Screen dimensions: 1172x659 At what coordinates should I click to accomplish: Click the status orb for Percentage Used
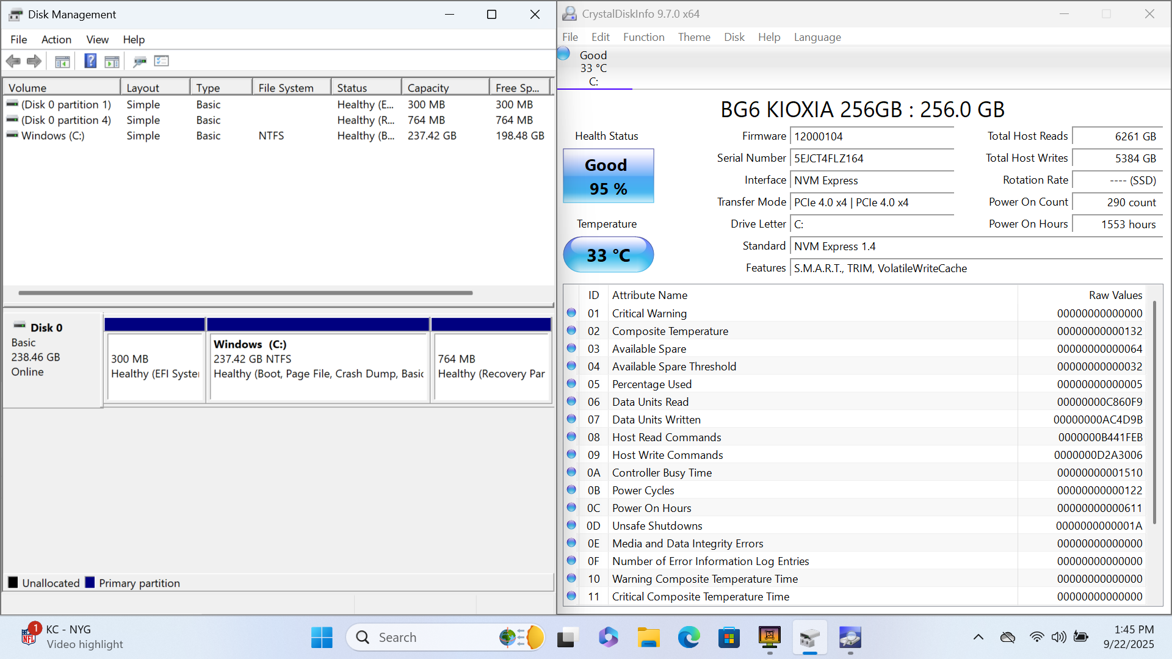(571, 383)
